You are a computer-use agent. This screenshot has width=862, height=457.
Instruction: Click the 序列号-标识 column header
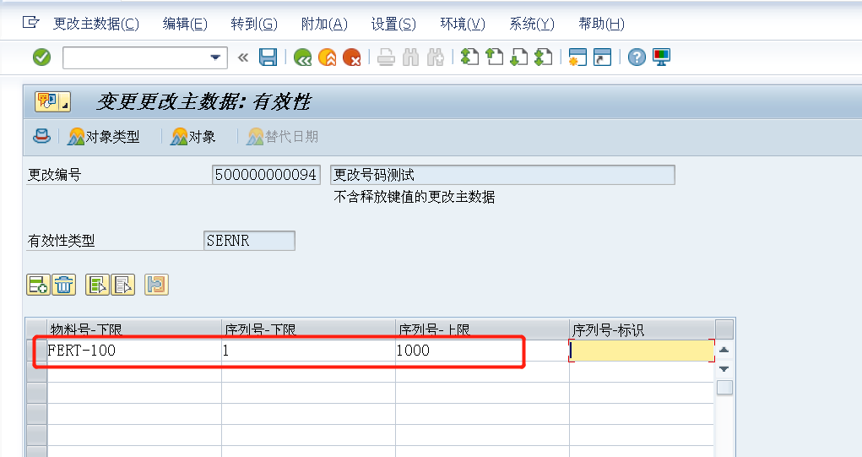pos(642,329)
